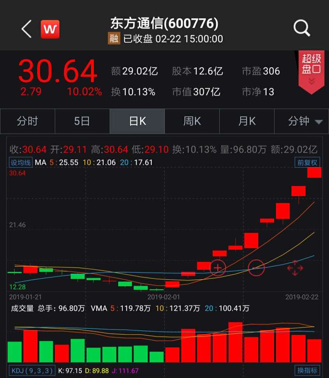Tap the 2019-02-22 date label
329x378 pixels.
point(302,297)
